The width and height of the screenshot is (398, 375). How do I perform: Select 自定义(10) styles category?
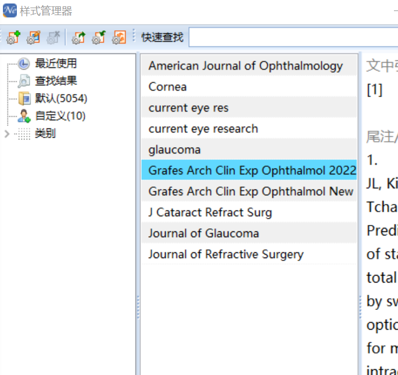tap(60, 116)
